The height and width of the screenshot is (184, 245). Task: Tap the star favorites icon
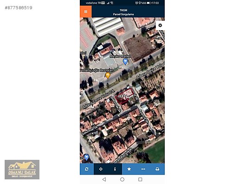(x=129, y=169)
